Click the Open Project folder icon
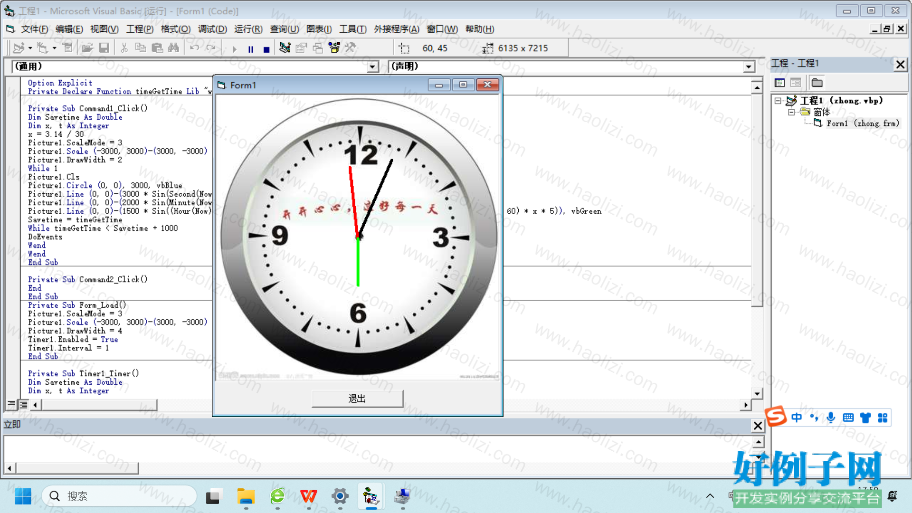This screenshot has height=513, width=912. (x=87, y=48)
